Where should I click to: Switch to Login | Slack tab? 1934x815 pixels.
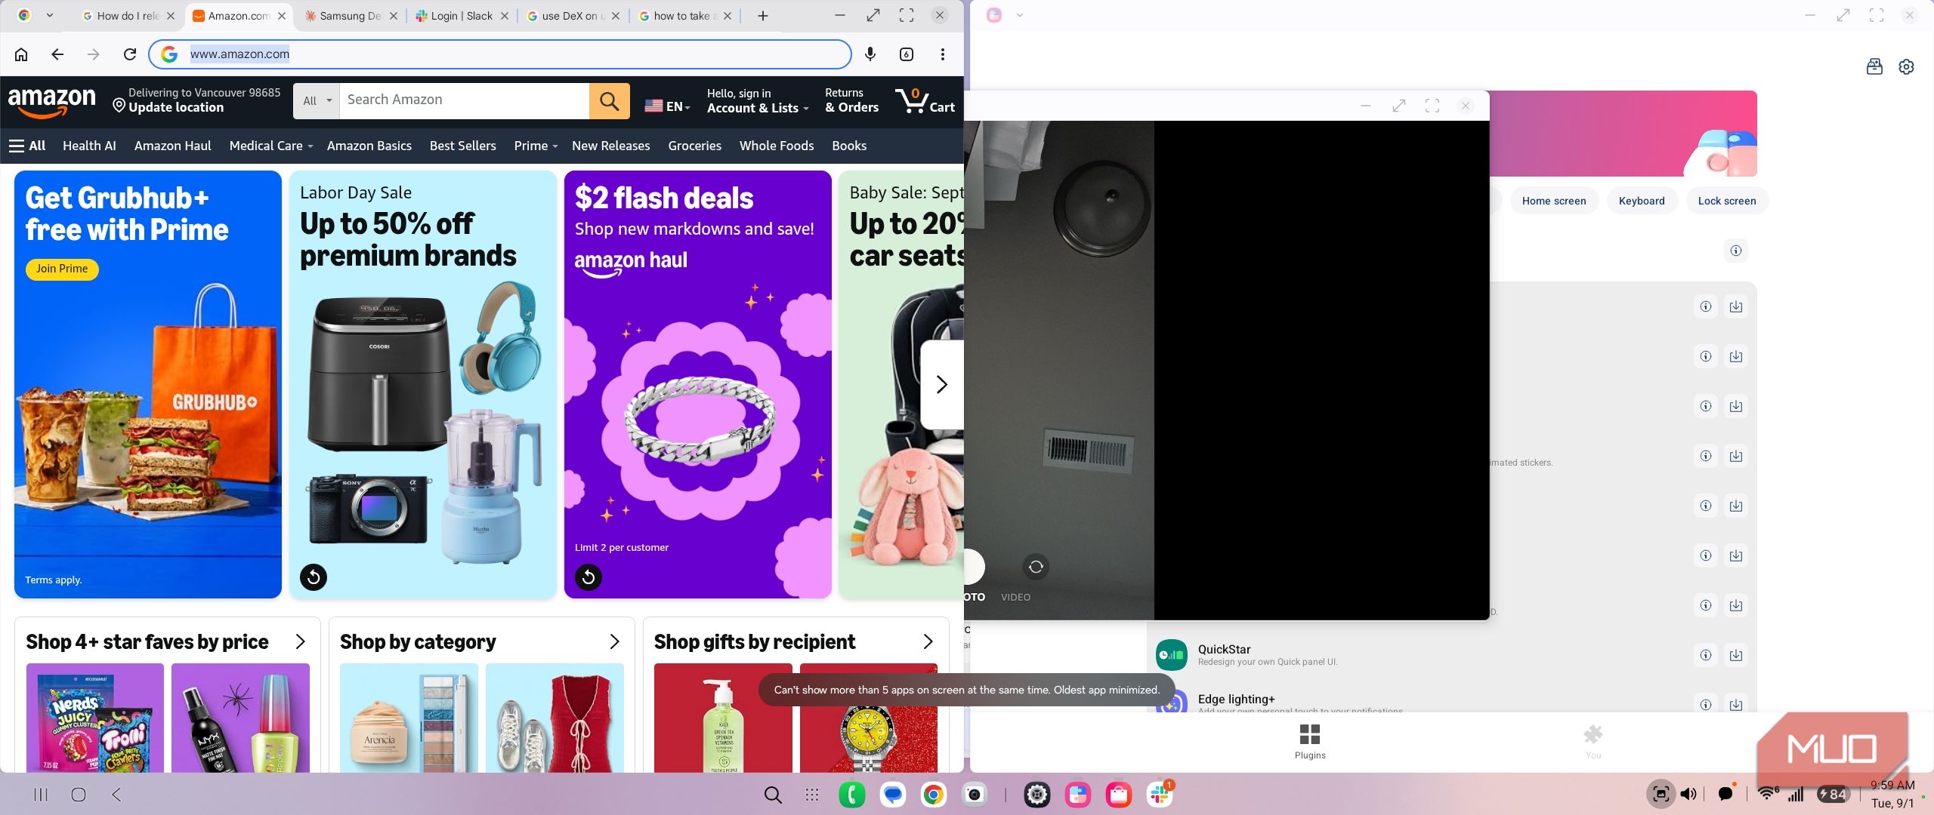tap(461, 16)
